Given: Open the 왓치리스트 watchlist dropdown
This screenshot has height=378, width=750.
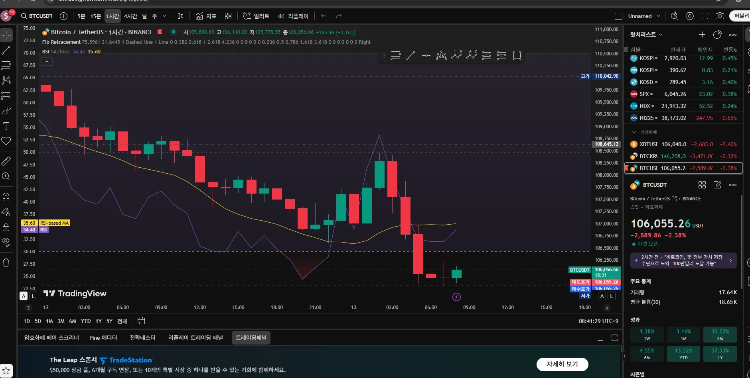Looking at the screenshot, I should click(646, 35).
